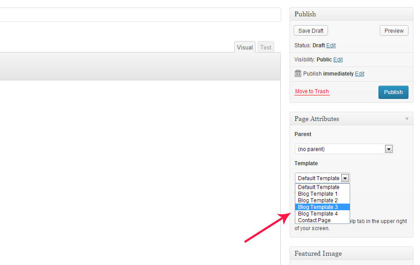Screen dimensions: 420x265
Task: Switch to the Text editor tab
Action: point(266,47)
